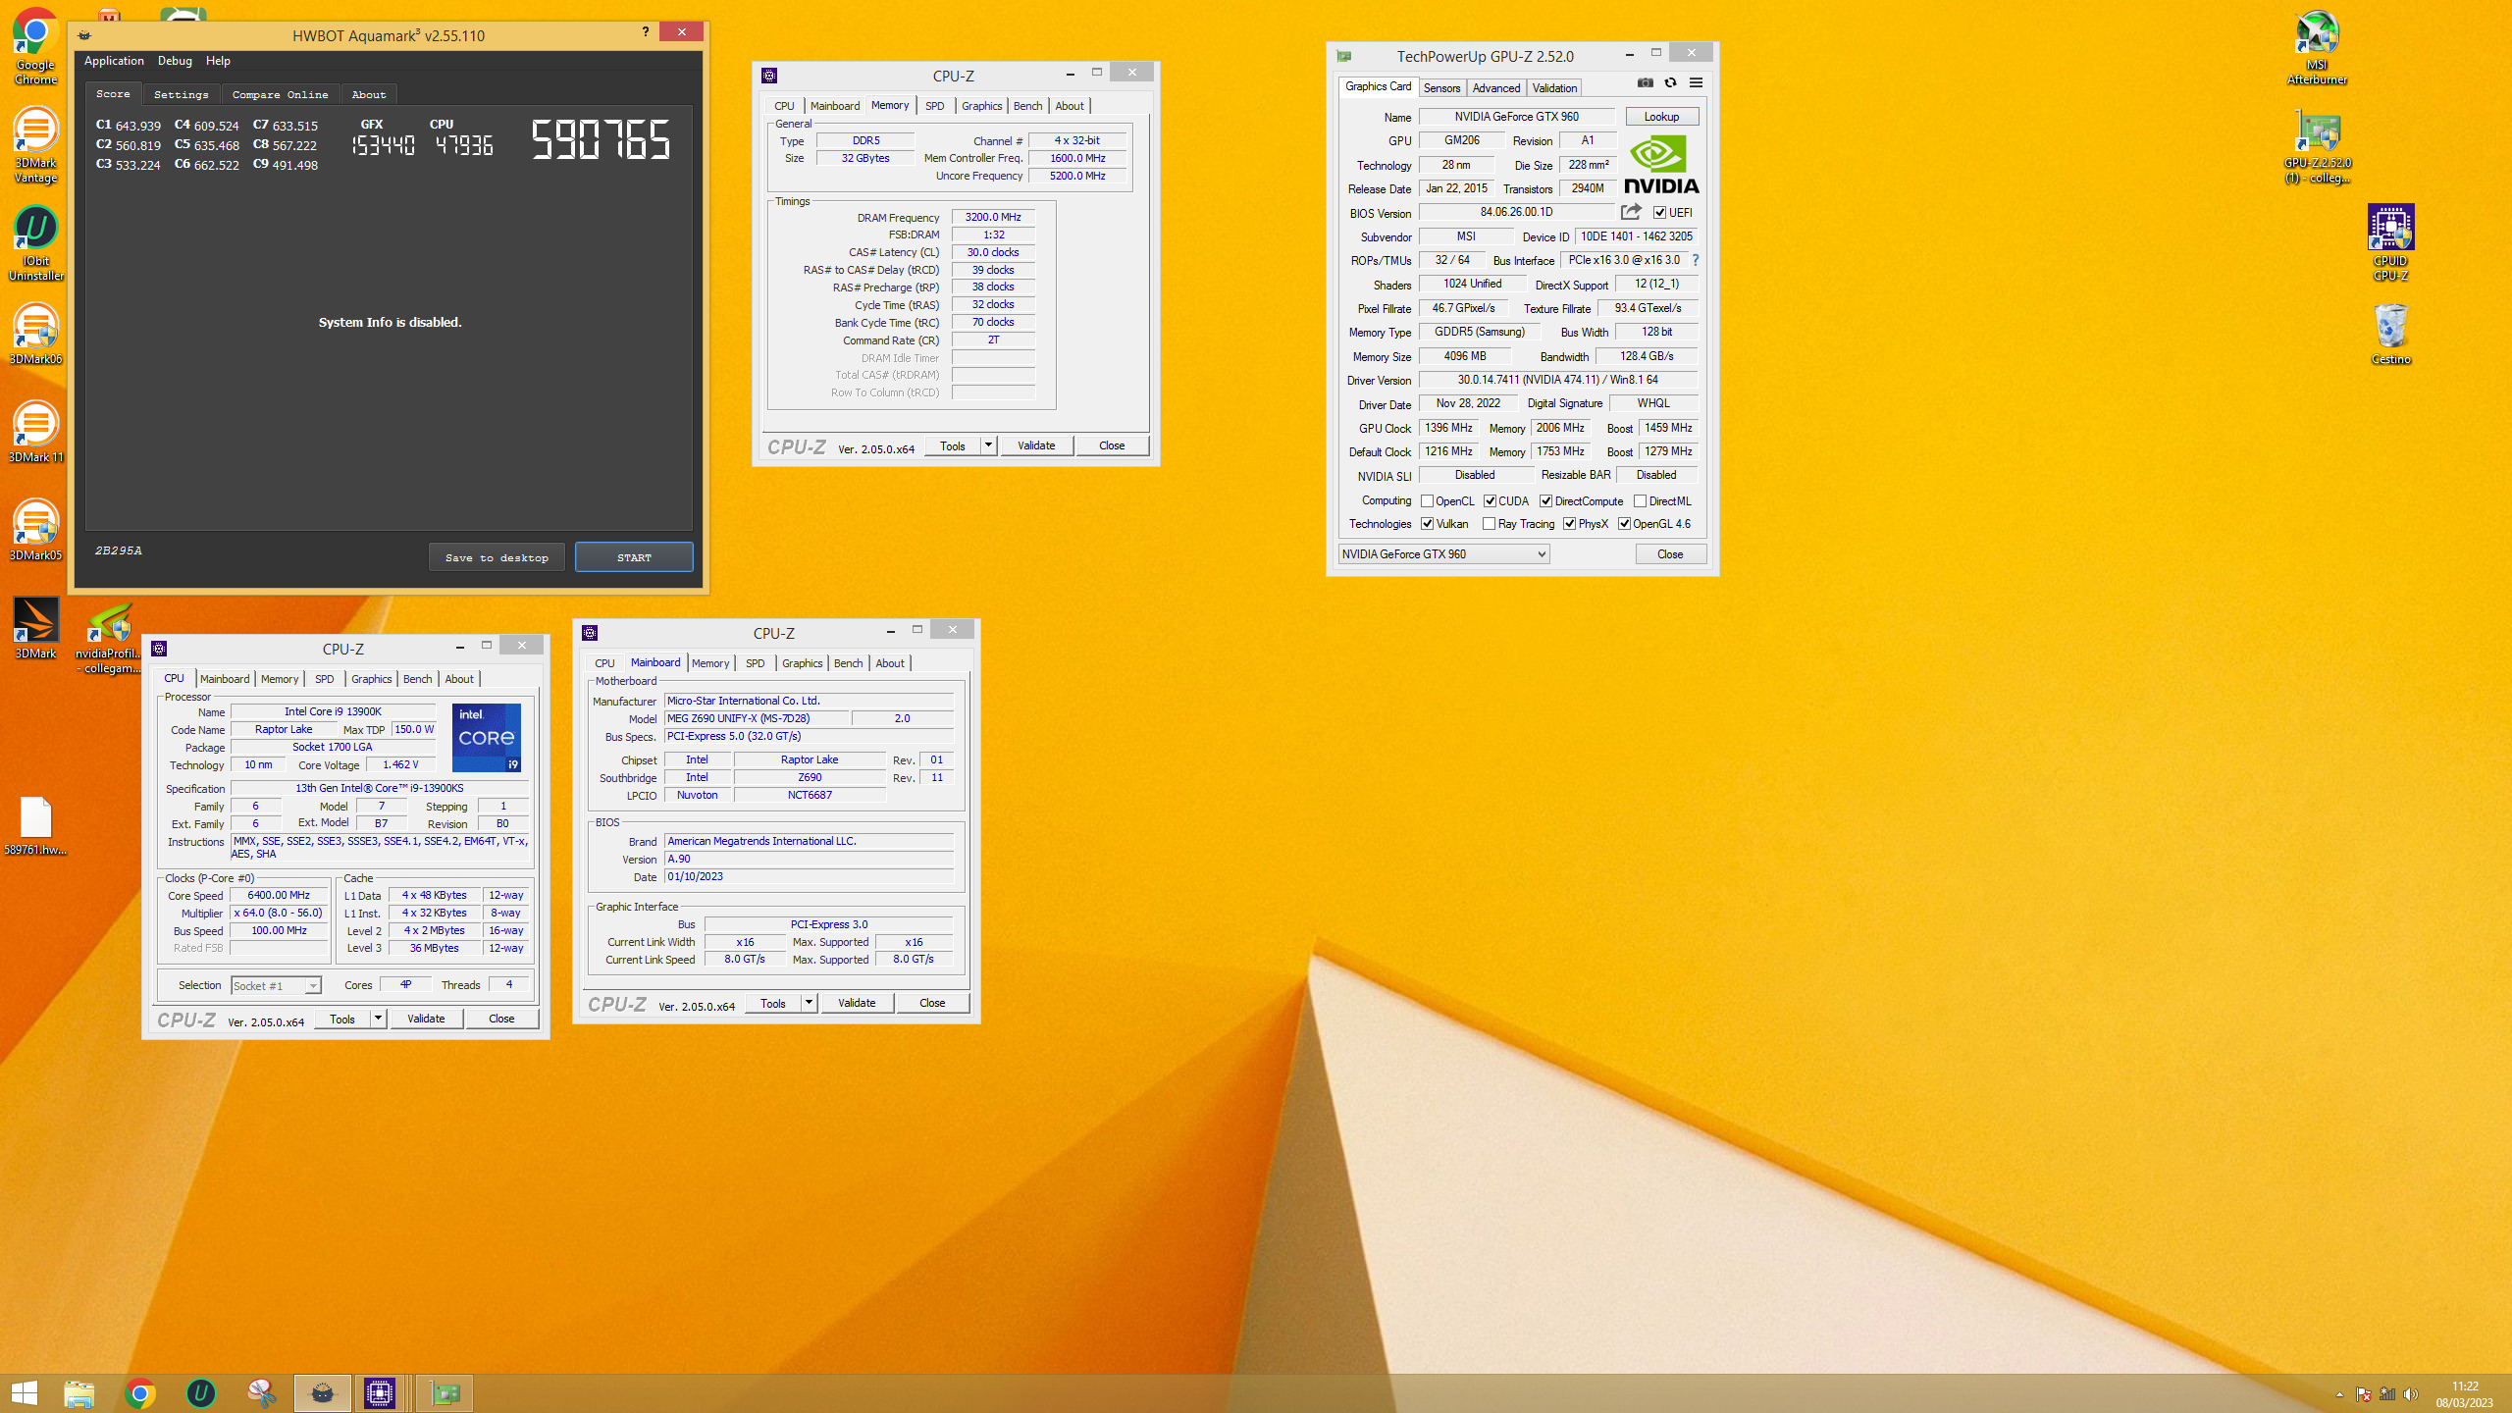
Task: Toggle the Vulkan checkbox
Action: click(x=1427, y=524)
